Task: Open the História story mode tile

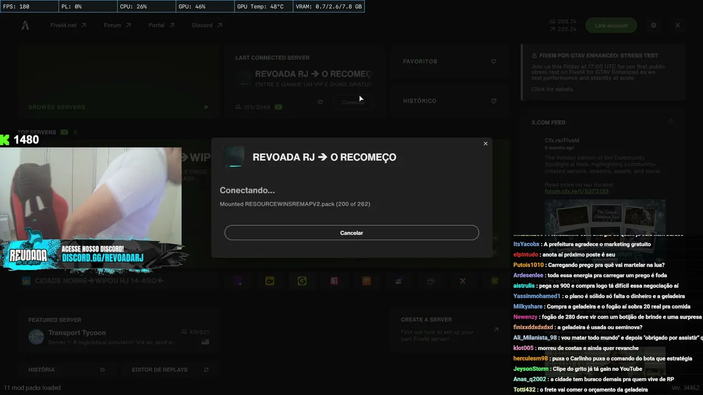Action: (66, 370)
